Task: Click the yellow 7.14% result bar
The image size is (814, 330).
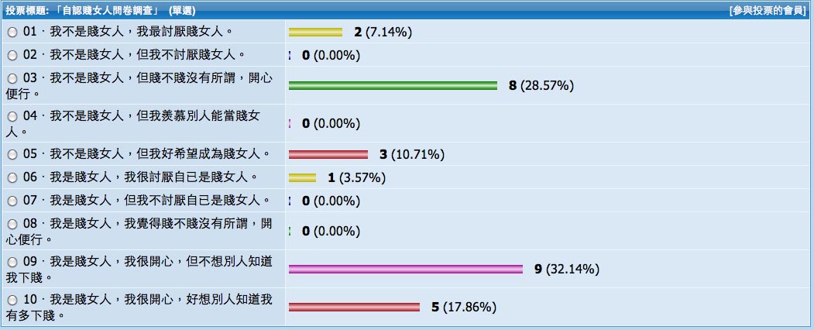Action: [x=315, y=33]
